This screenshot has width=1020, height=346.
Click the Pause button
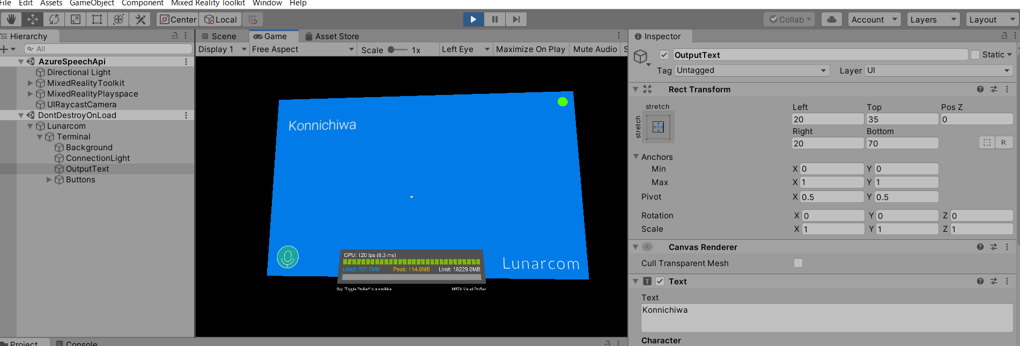494,19
